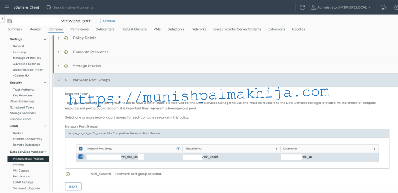398x193 pixels.
Task: Collapse tpe_mgmt_vc01_cluster01 compatible port groups
Action: tap(70, 133)
